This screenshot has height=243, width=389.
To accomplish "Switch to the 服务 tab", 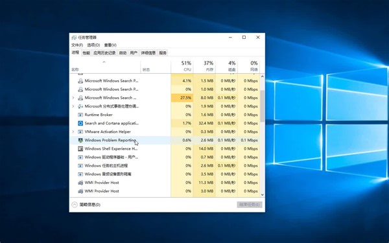I will pyautogui.click(x=163, y=53).
